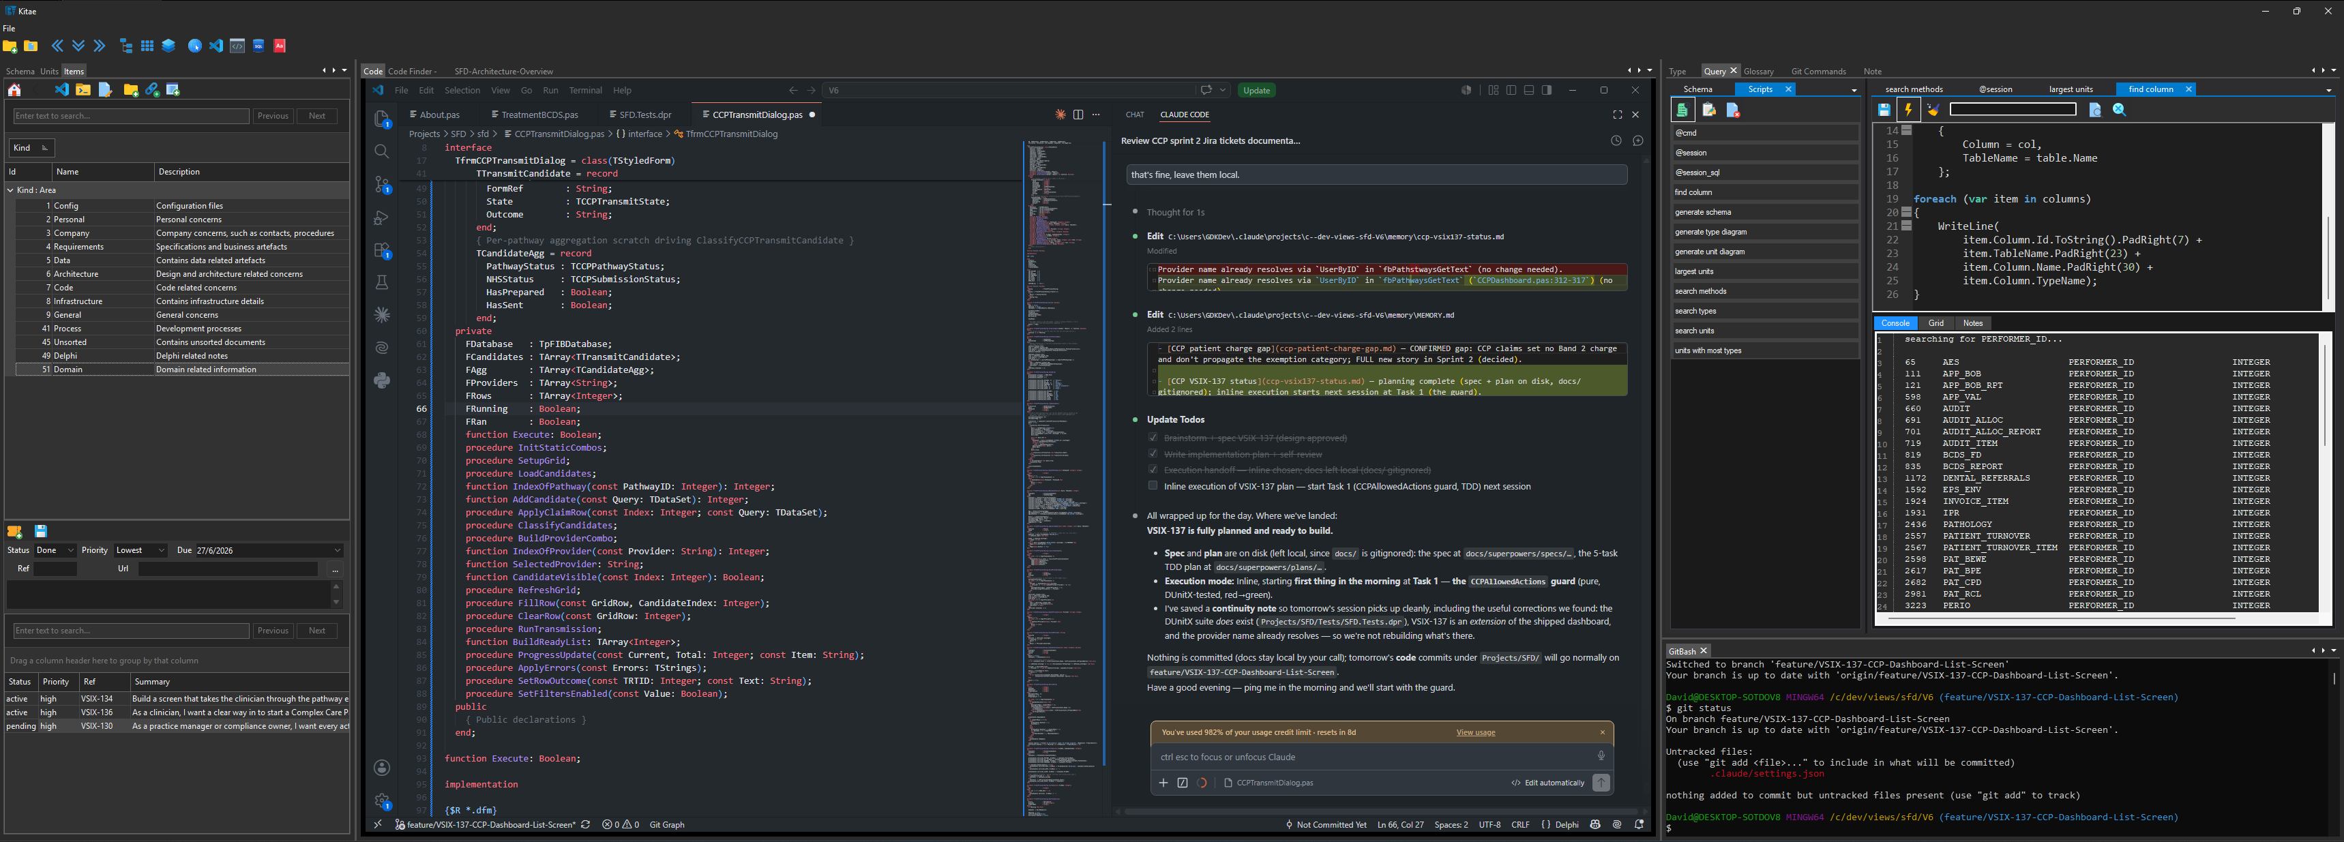Open the VS Code Explorer sidebar icon
The width and height of the screenshot is (2344, 842).
(x=382, y=119)
